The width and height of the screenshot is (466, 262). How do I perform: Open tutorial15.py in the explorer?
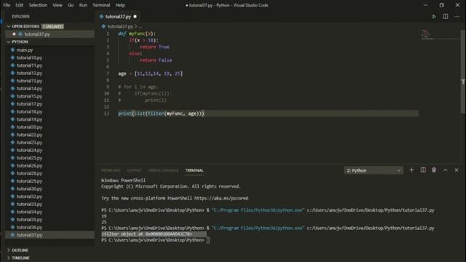(x=50, y=96)
